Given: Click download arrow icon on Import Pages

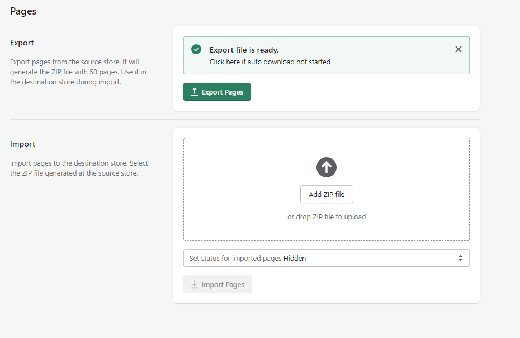Looking at the screenshot, I should click(x=195, y=284).
